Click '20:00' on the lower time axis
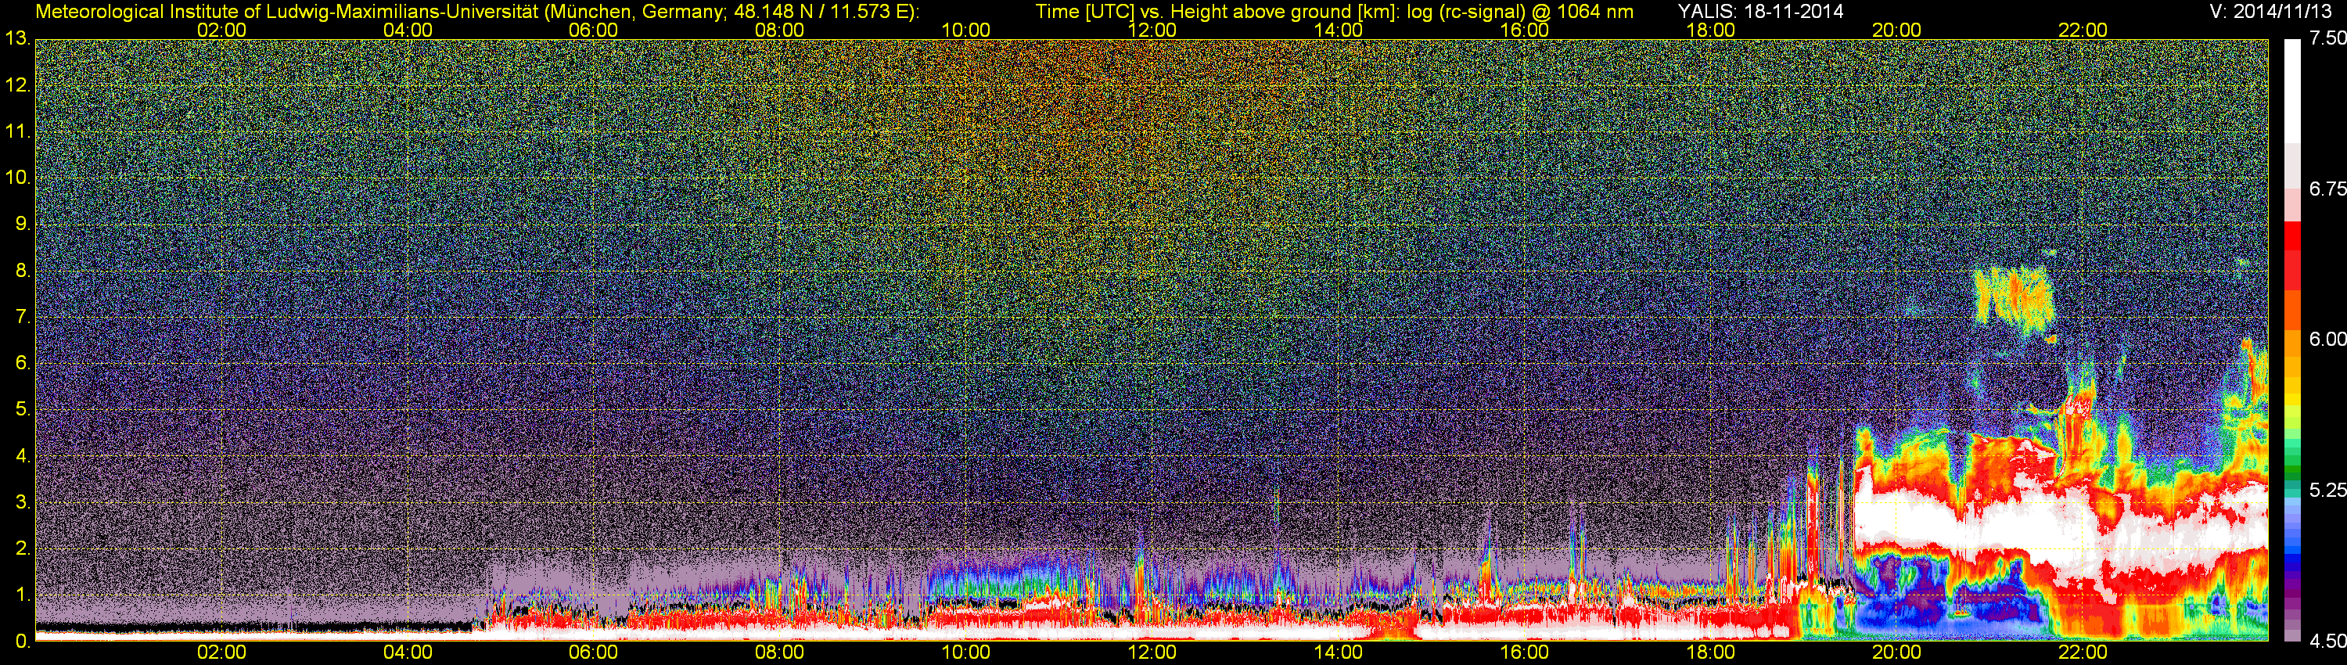Viewport: 2347px width, 665px height. coord(1897,652)
